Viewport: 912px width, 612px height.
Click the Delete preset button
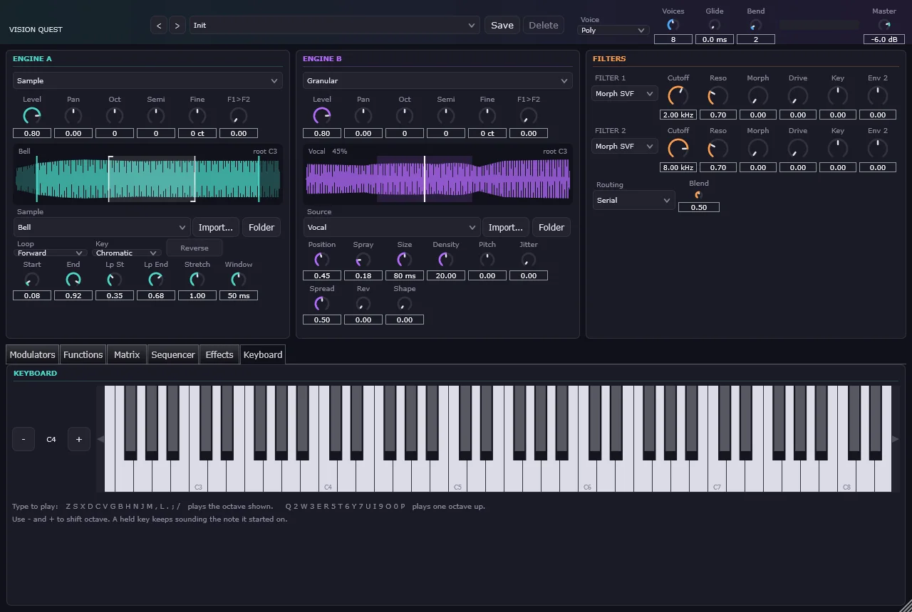(544, 25)
